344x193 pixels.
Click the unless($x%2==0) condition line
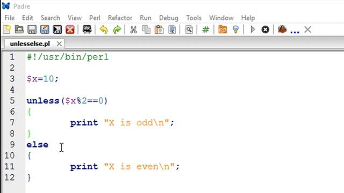(67, 101)
